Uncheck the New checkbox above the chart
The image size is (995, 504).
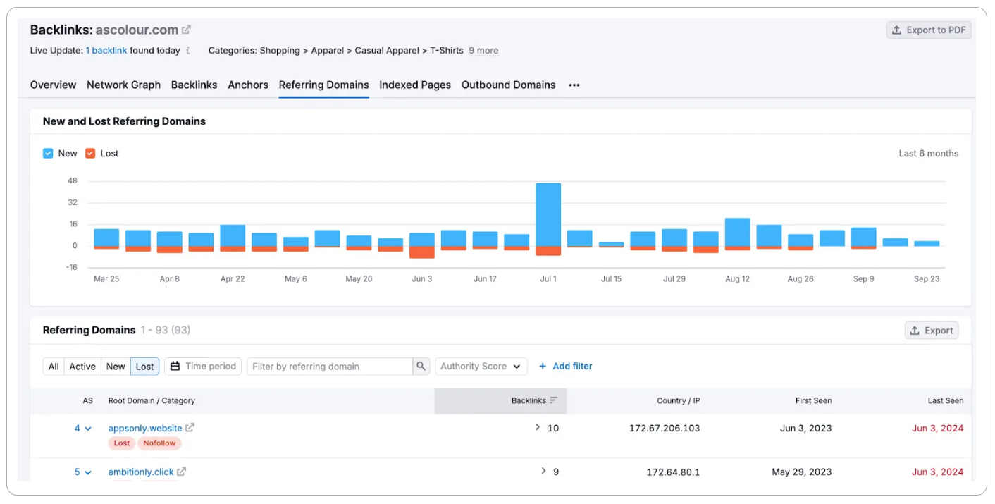pos(48,153)
